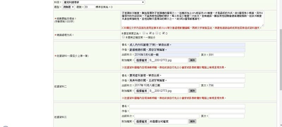Viewport: 282px width, 127px height.
Task: Click the 佐證資料二 row label
Action: tap(60, 86)
